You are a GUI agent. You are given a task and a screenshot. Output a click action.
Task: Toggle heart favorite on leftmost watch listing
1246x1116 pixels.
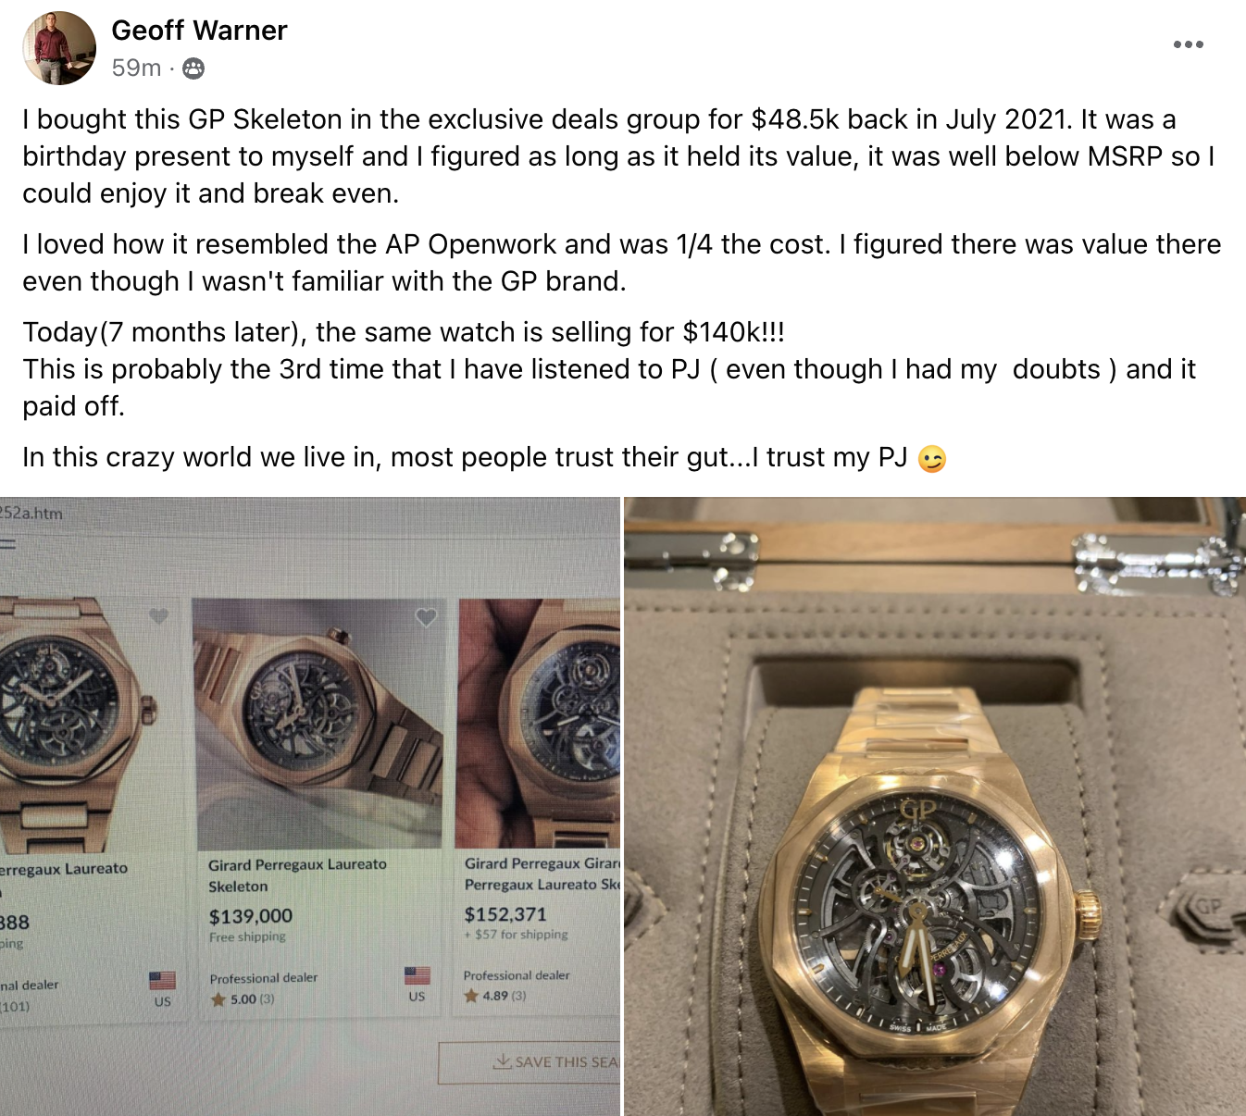point(159,615)
